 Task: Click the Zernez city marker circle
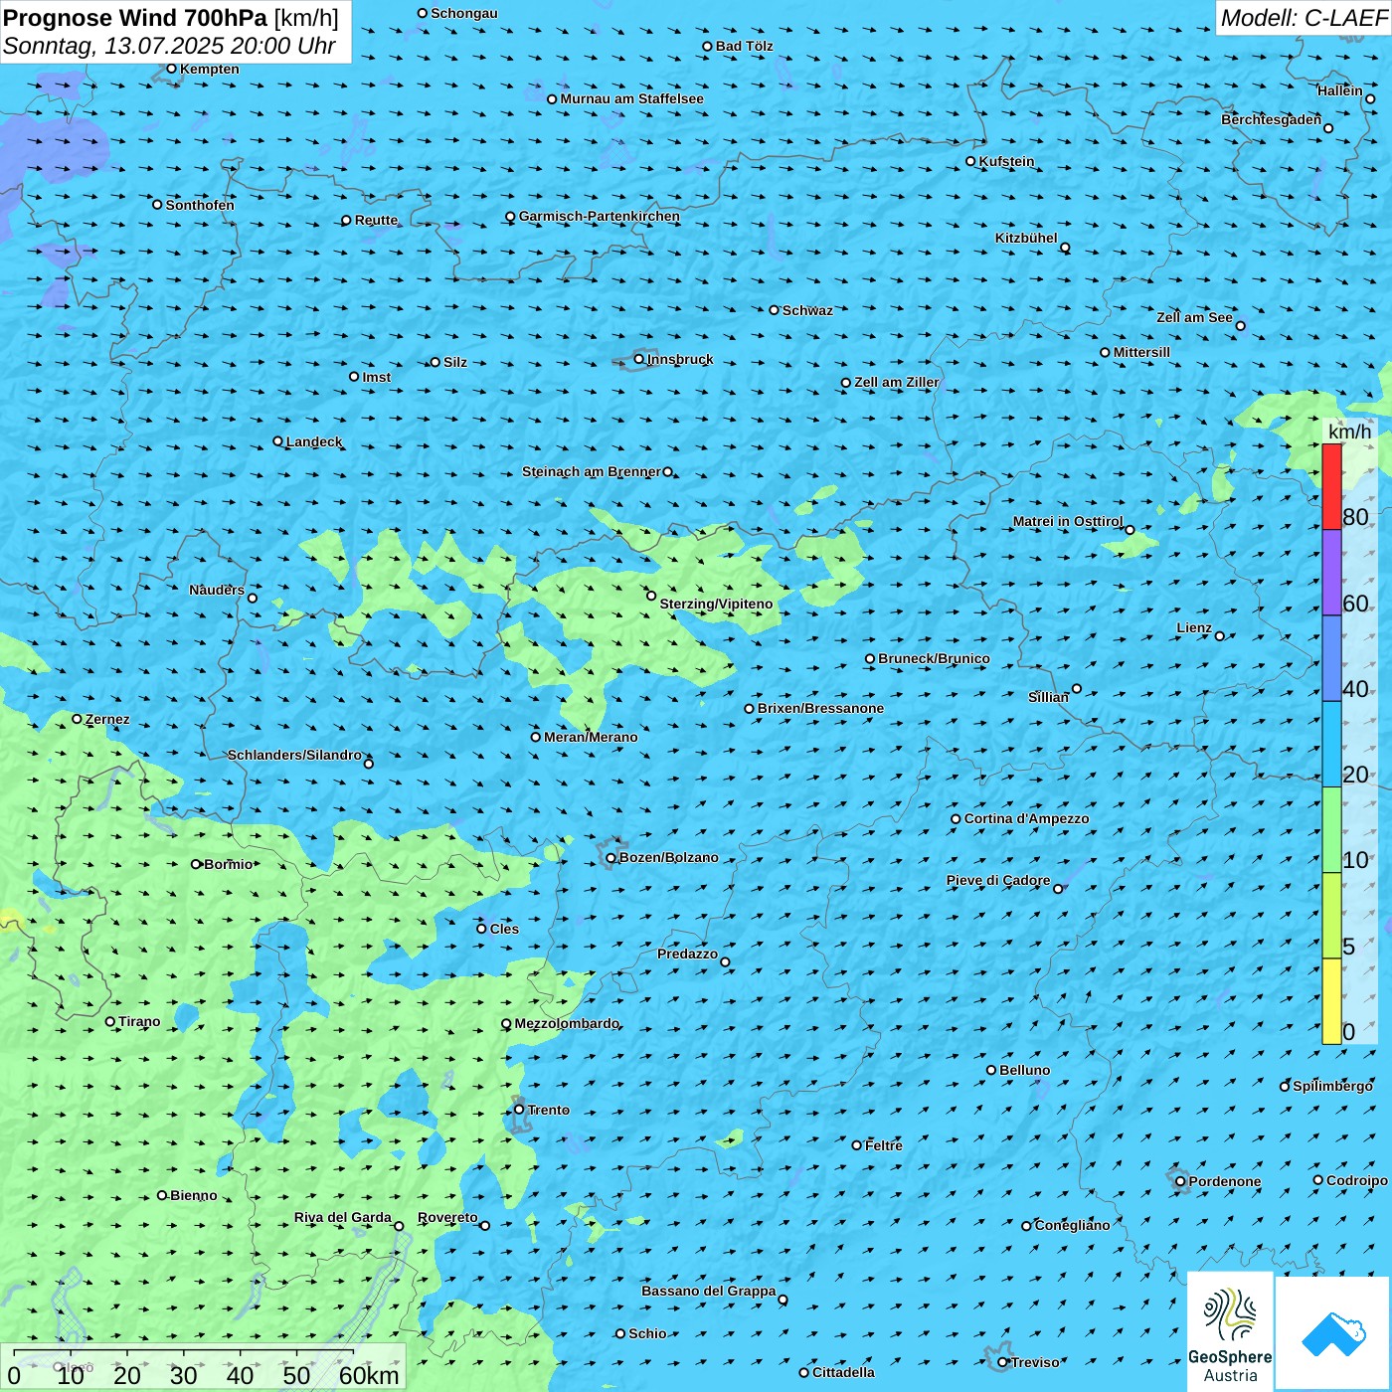[x=77, y=719]
